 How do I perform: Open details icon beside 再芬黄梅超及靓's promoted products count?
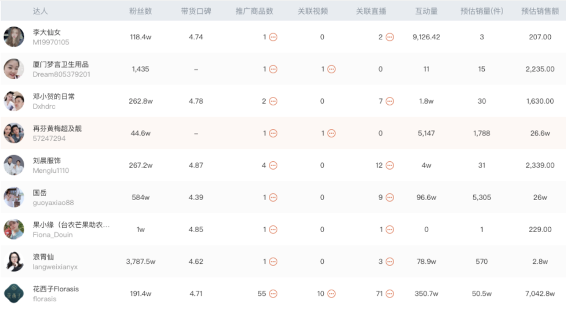(x=273, y=134)
